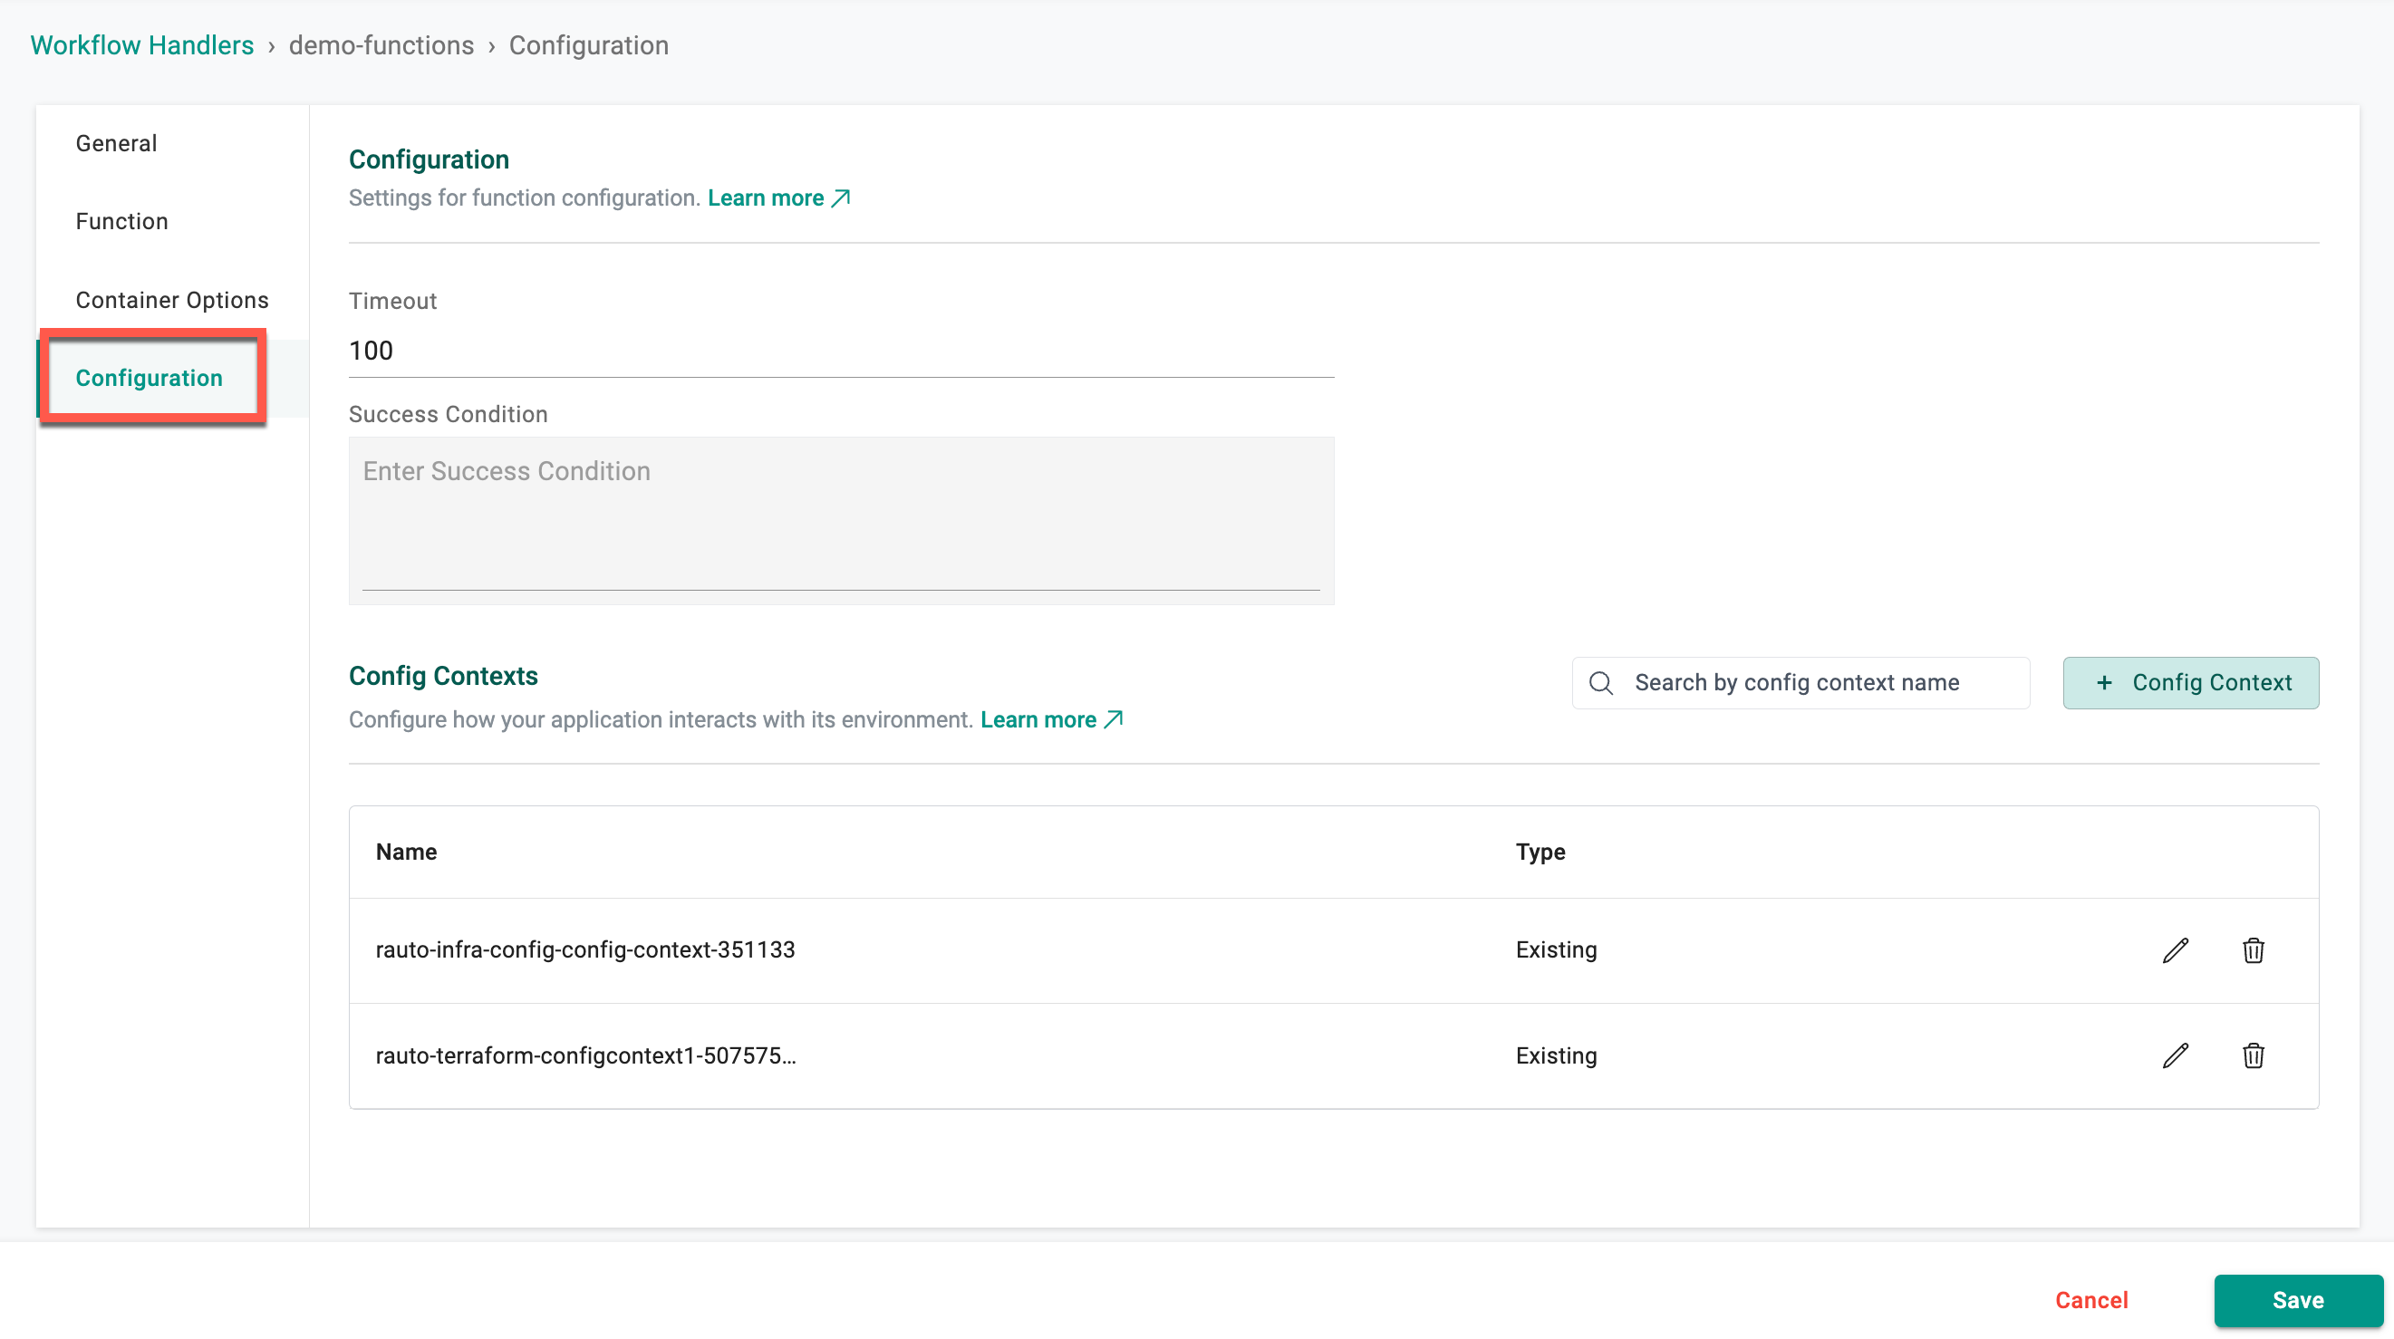This screenshot has height=1339, width=2394.
Task: Switch to Container Options tab
Action: 172,300
